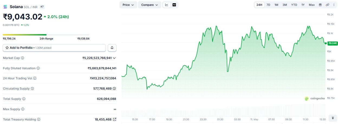Click the 11. May date axis label
338x124 pixels.
point(255,119)
